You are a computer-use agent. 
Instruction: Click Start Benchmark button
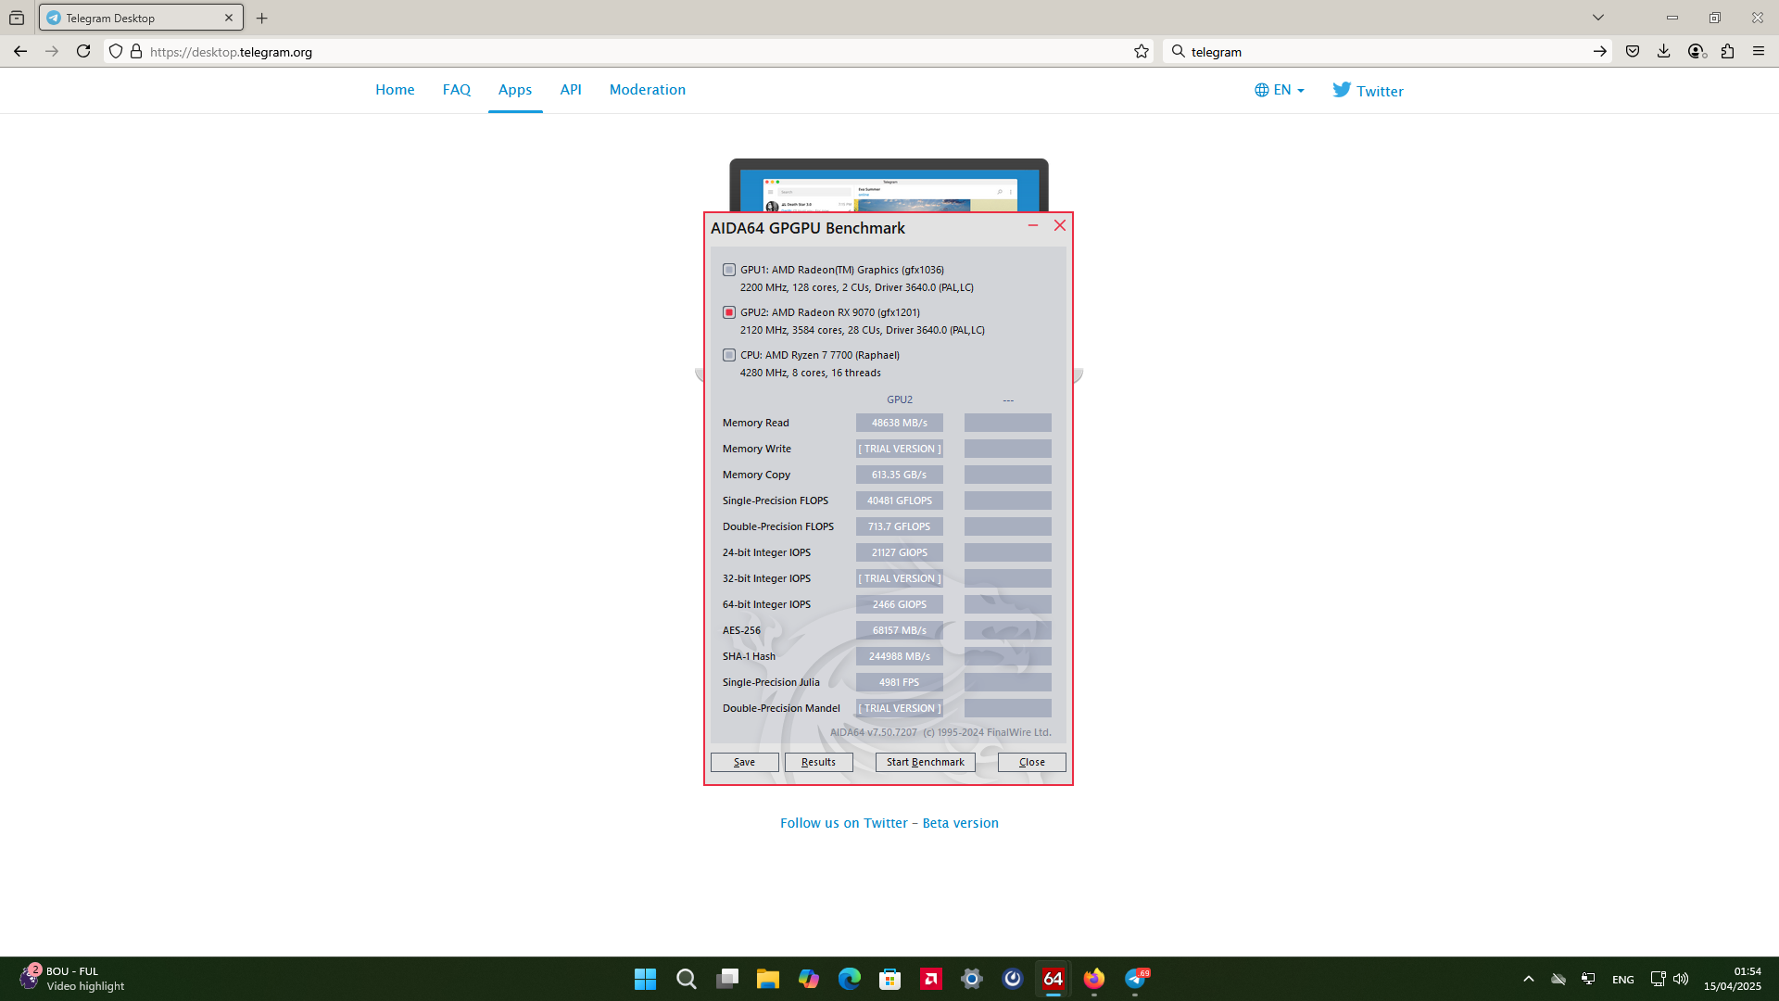tap(925, 762)
